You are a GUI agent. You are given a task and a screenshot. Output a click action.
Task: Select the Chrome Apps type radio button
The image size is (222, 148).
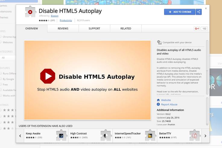pos(1,37)
